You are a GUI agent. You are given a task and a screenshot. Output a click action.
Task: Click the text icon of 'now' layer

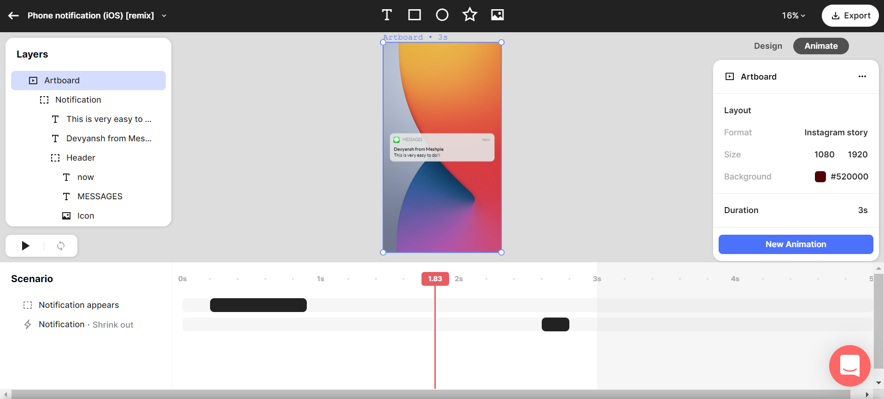click(x=66, y=177)
